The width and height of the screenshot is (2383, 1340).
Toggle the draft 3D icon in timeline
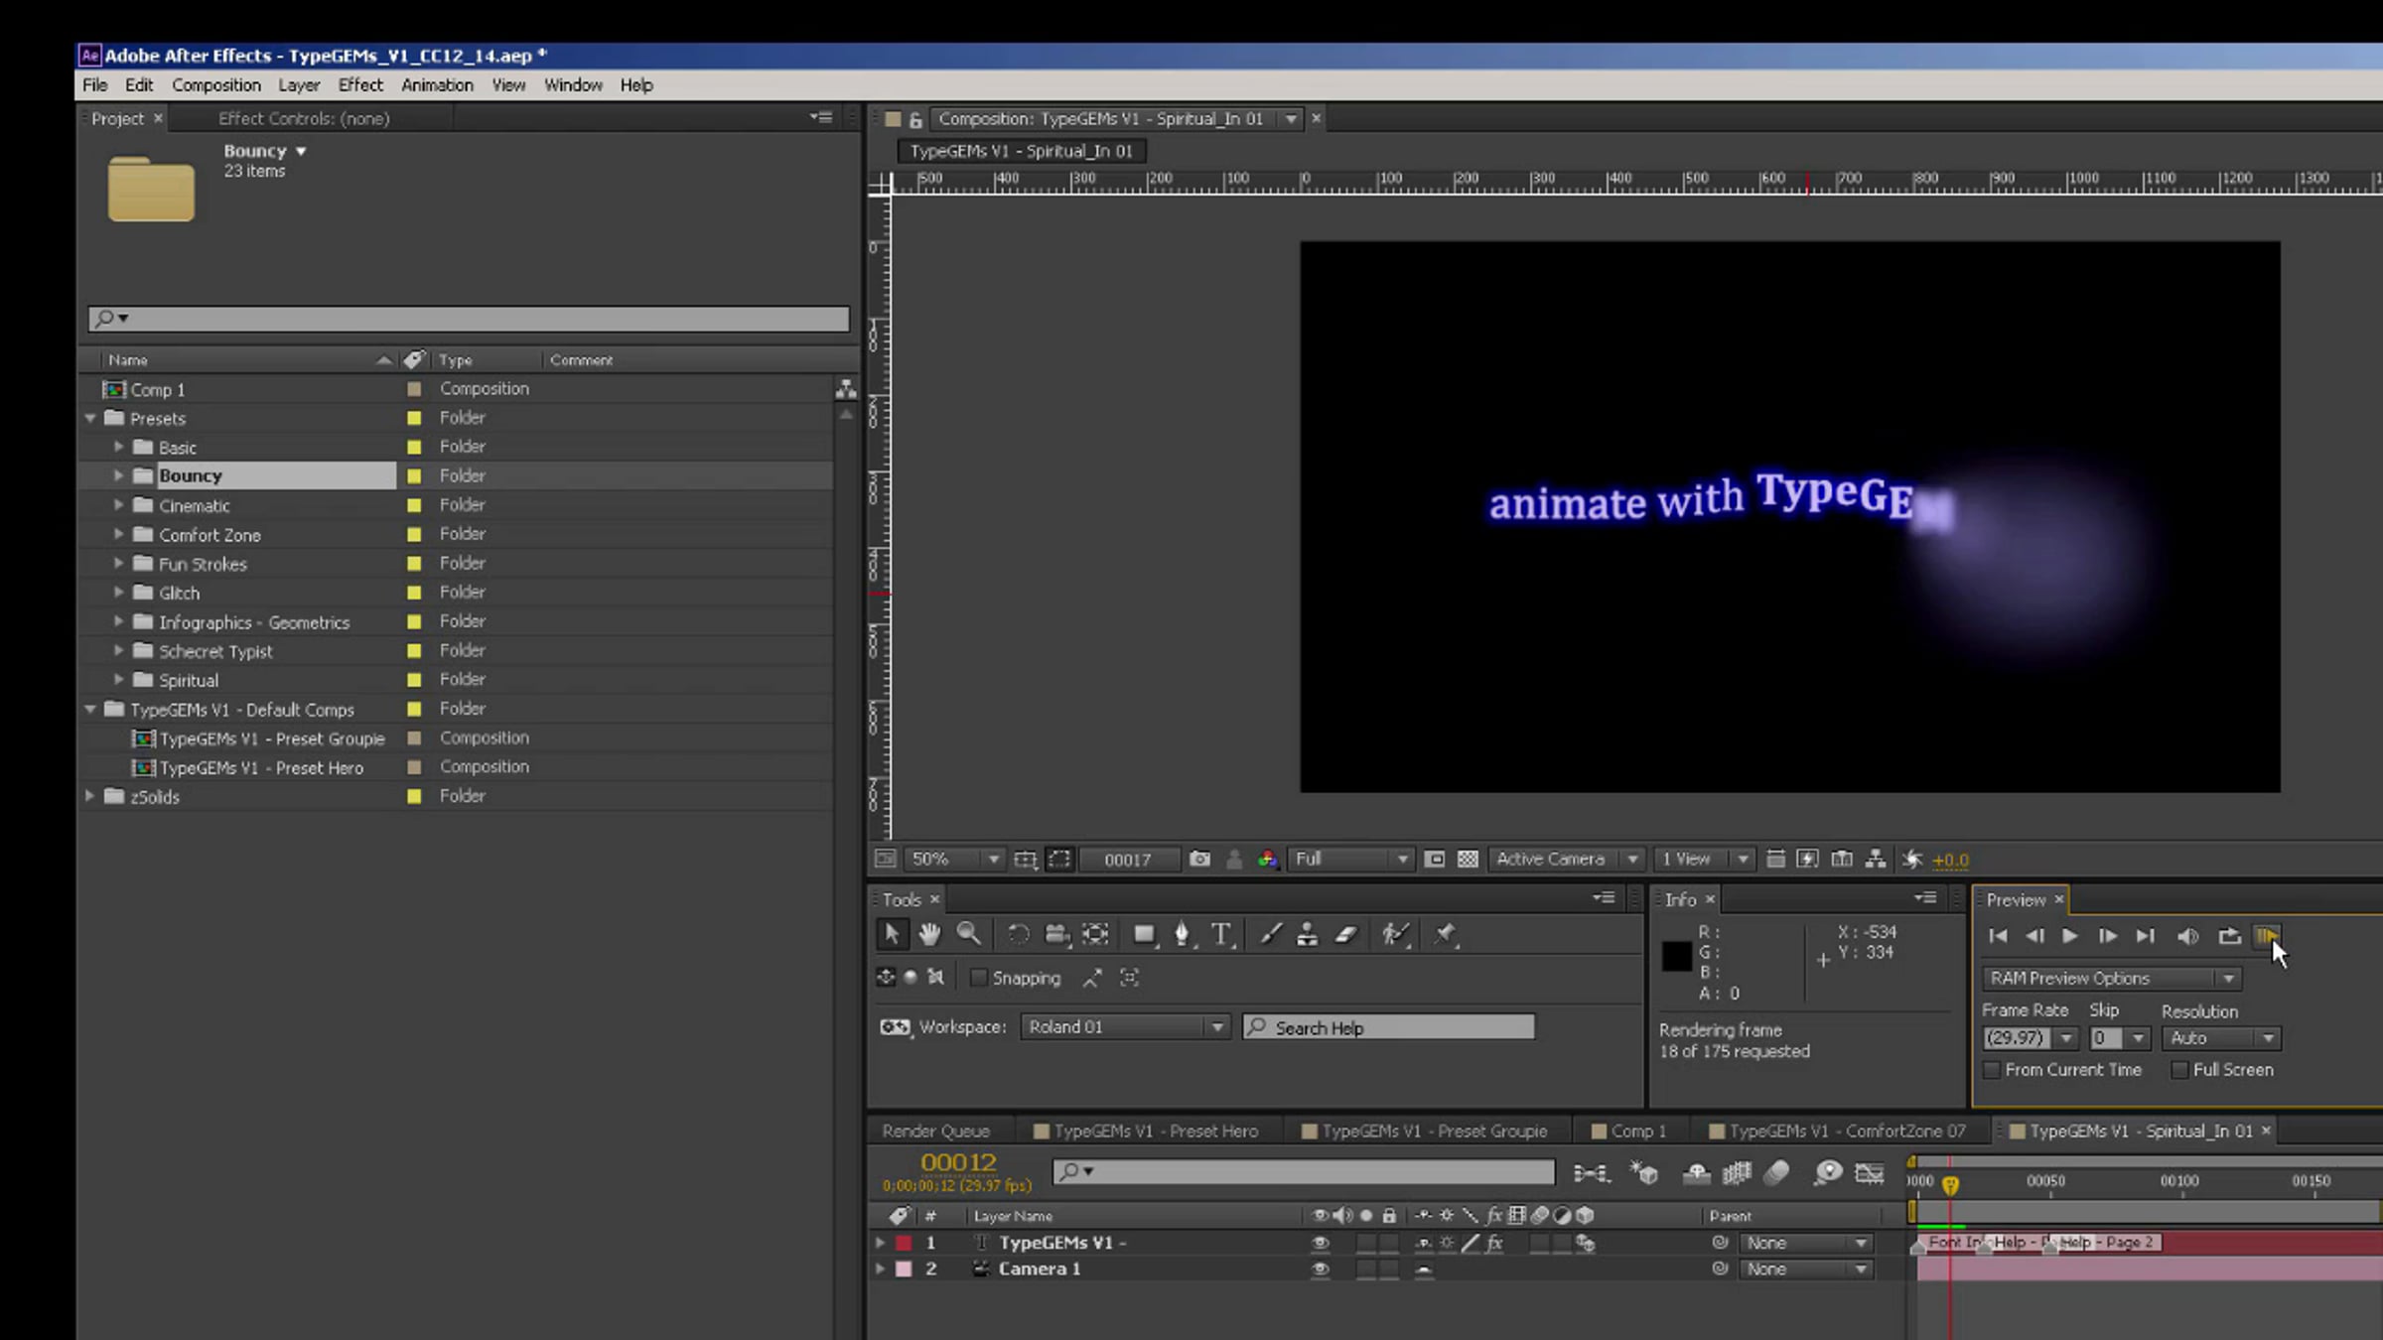pos(1644,1173)
